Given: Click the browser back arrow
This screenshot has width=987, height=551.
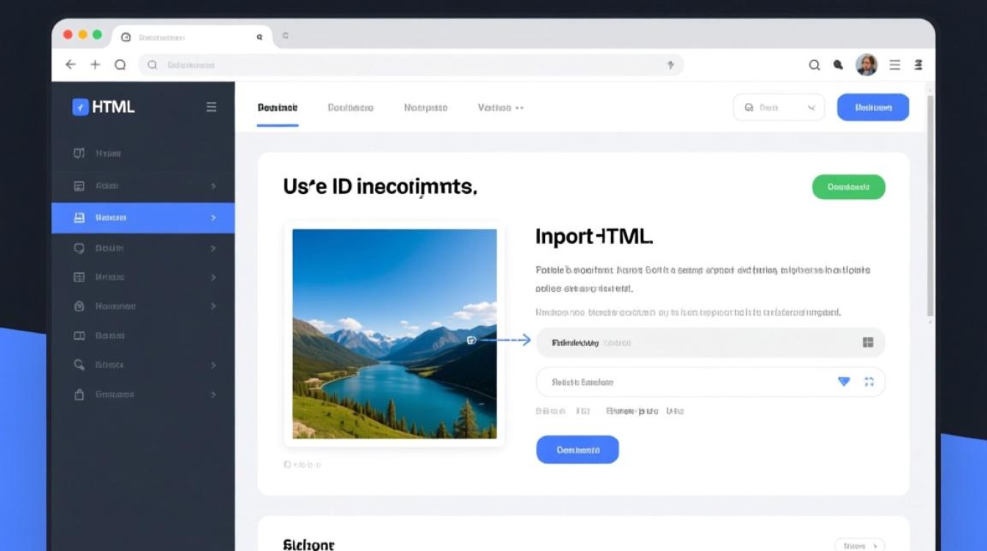Looking at the screenshot, I should click(70, 65).
